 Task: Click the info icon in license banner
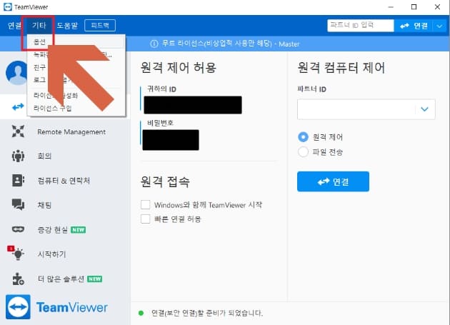coord(154,44)
